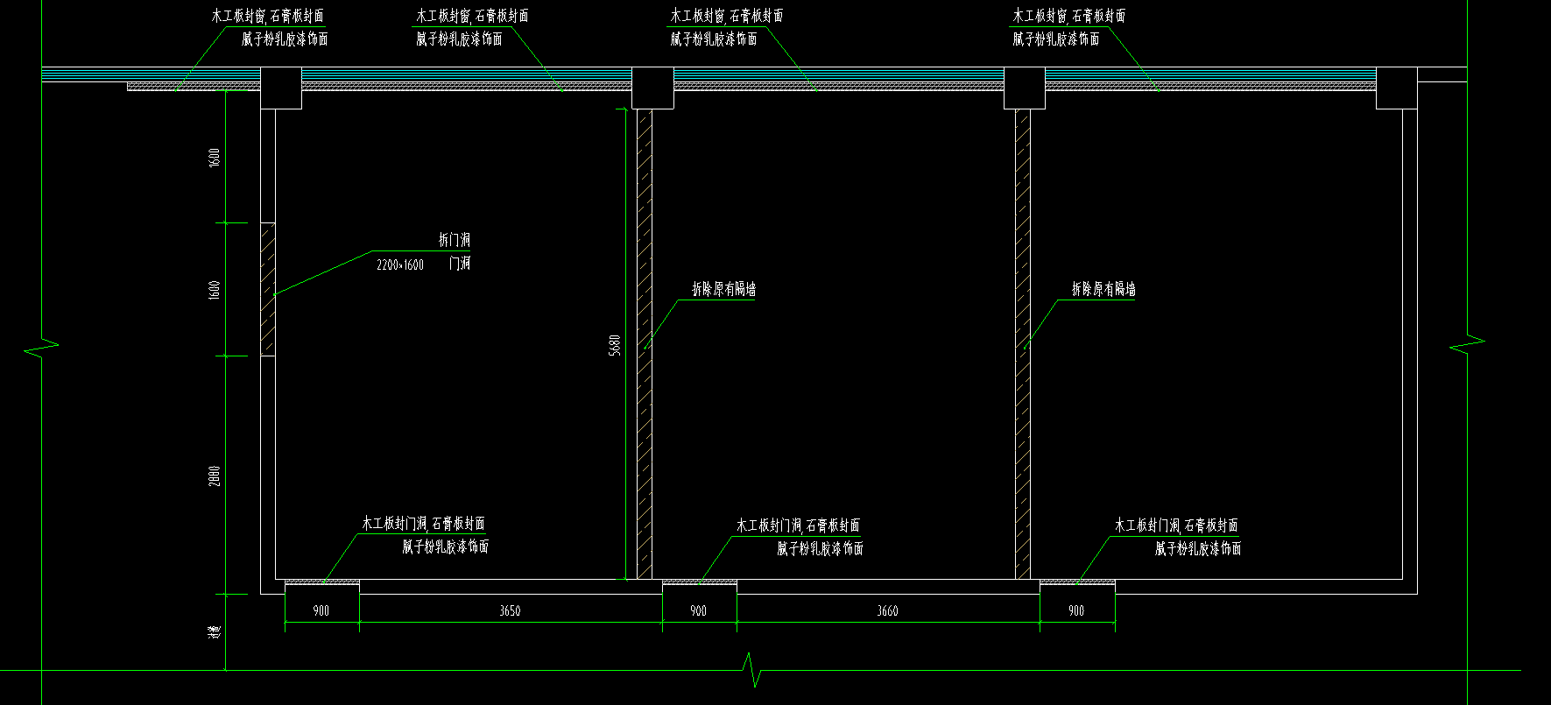This screenshot has height=705, width=1551.
Task: Click the vertical '2880' dimension text
Action: click(x=215, y=476)
